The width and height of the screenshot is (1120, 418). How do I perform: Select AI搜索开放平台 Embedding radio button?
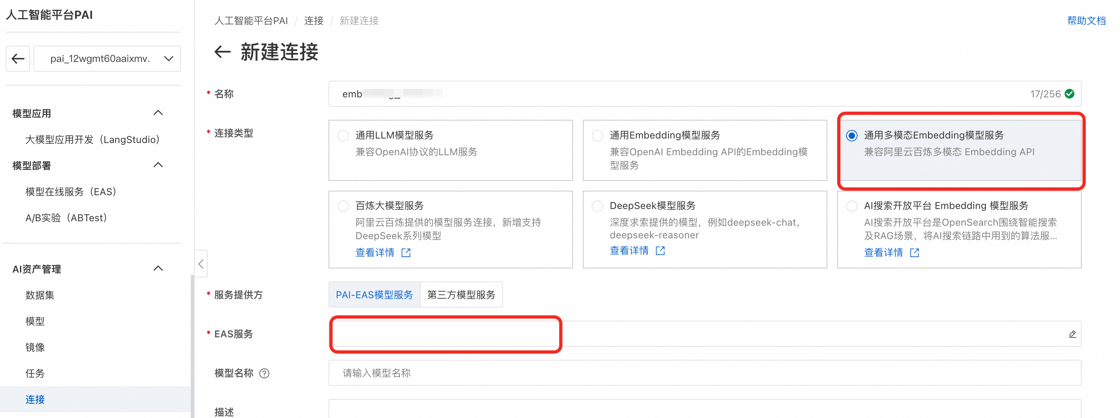pyautogui.click(x=852, y=206)
